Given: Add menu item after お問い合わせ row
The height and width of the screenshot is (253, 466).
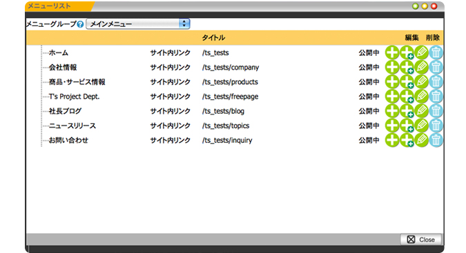Looking at the screenshot, I should pyautogui.click(x=392, y=140).
